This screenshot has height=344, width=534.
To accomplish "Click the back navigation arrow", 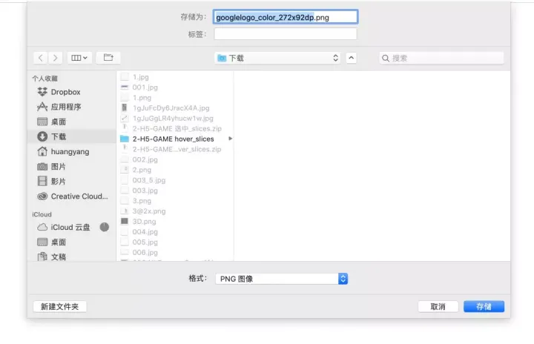I will [41, 58].
